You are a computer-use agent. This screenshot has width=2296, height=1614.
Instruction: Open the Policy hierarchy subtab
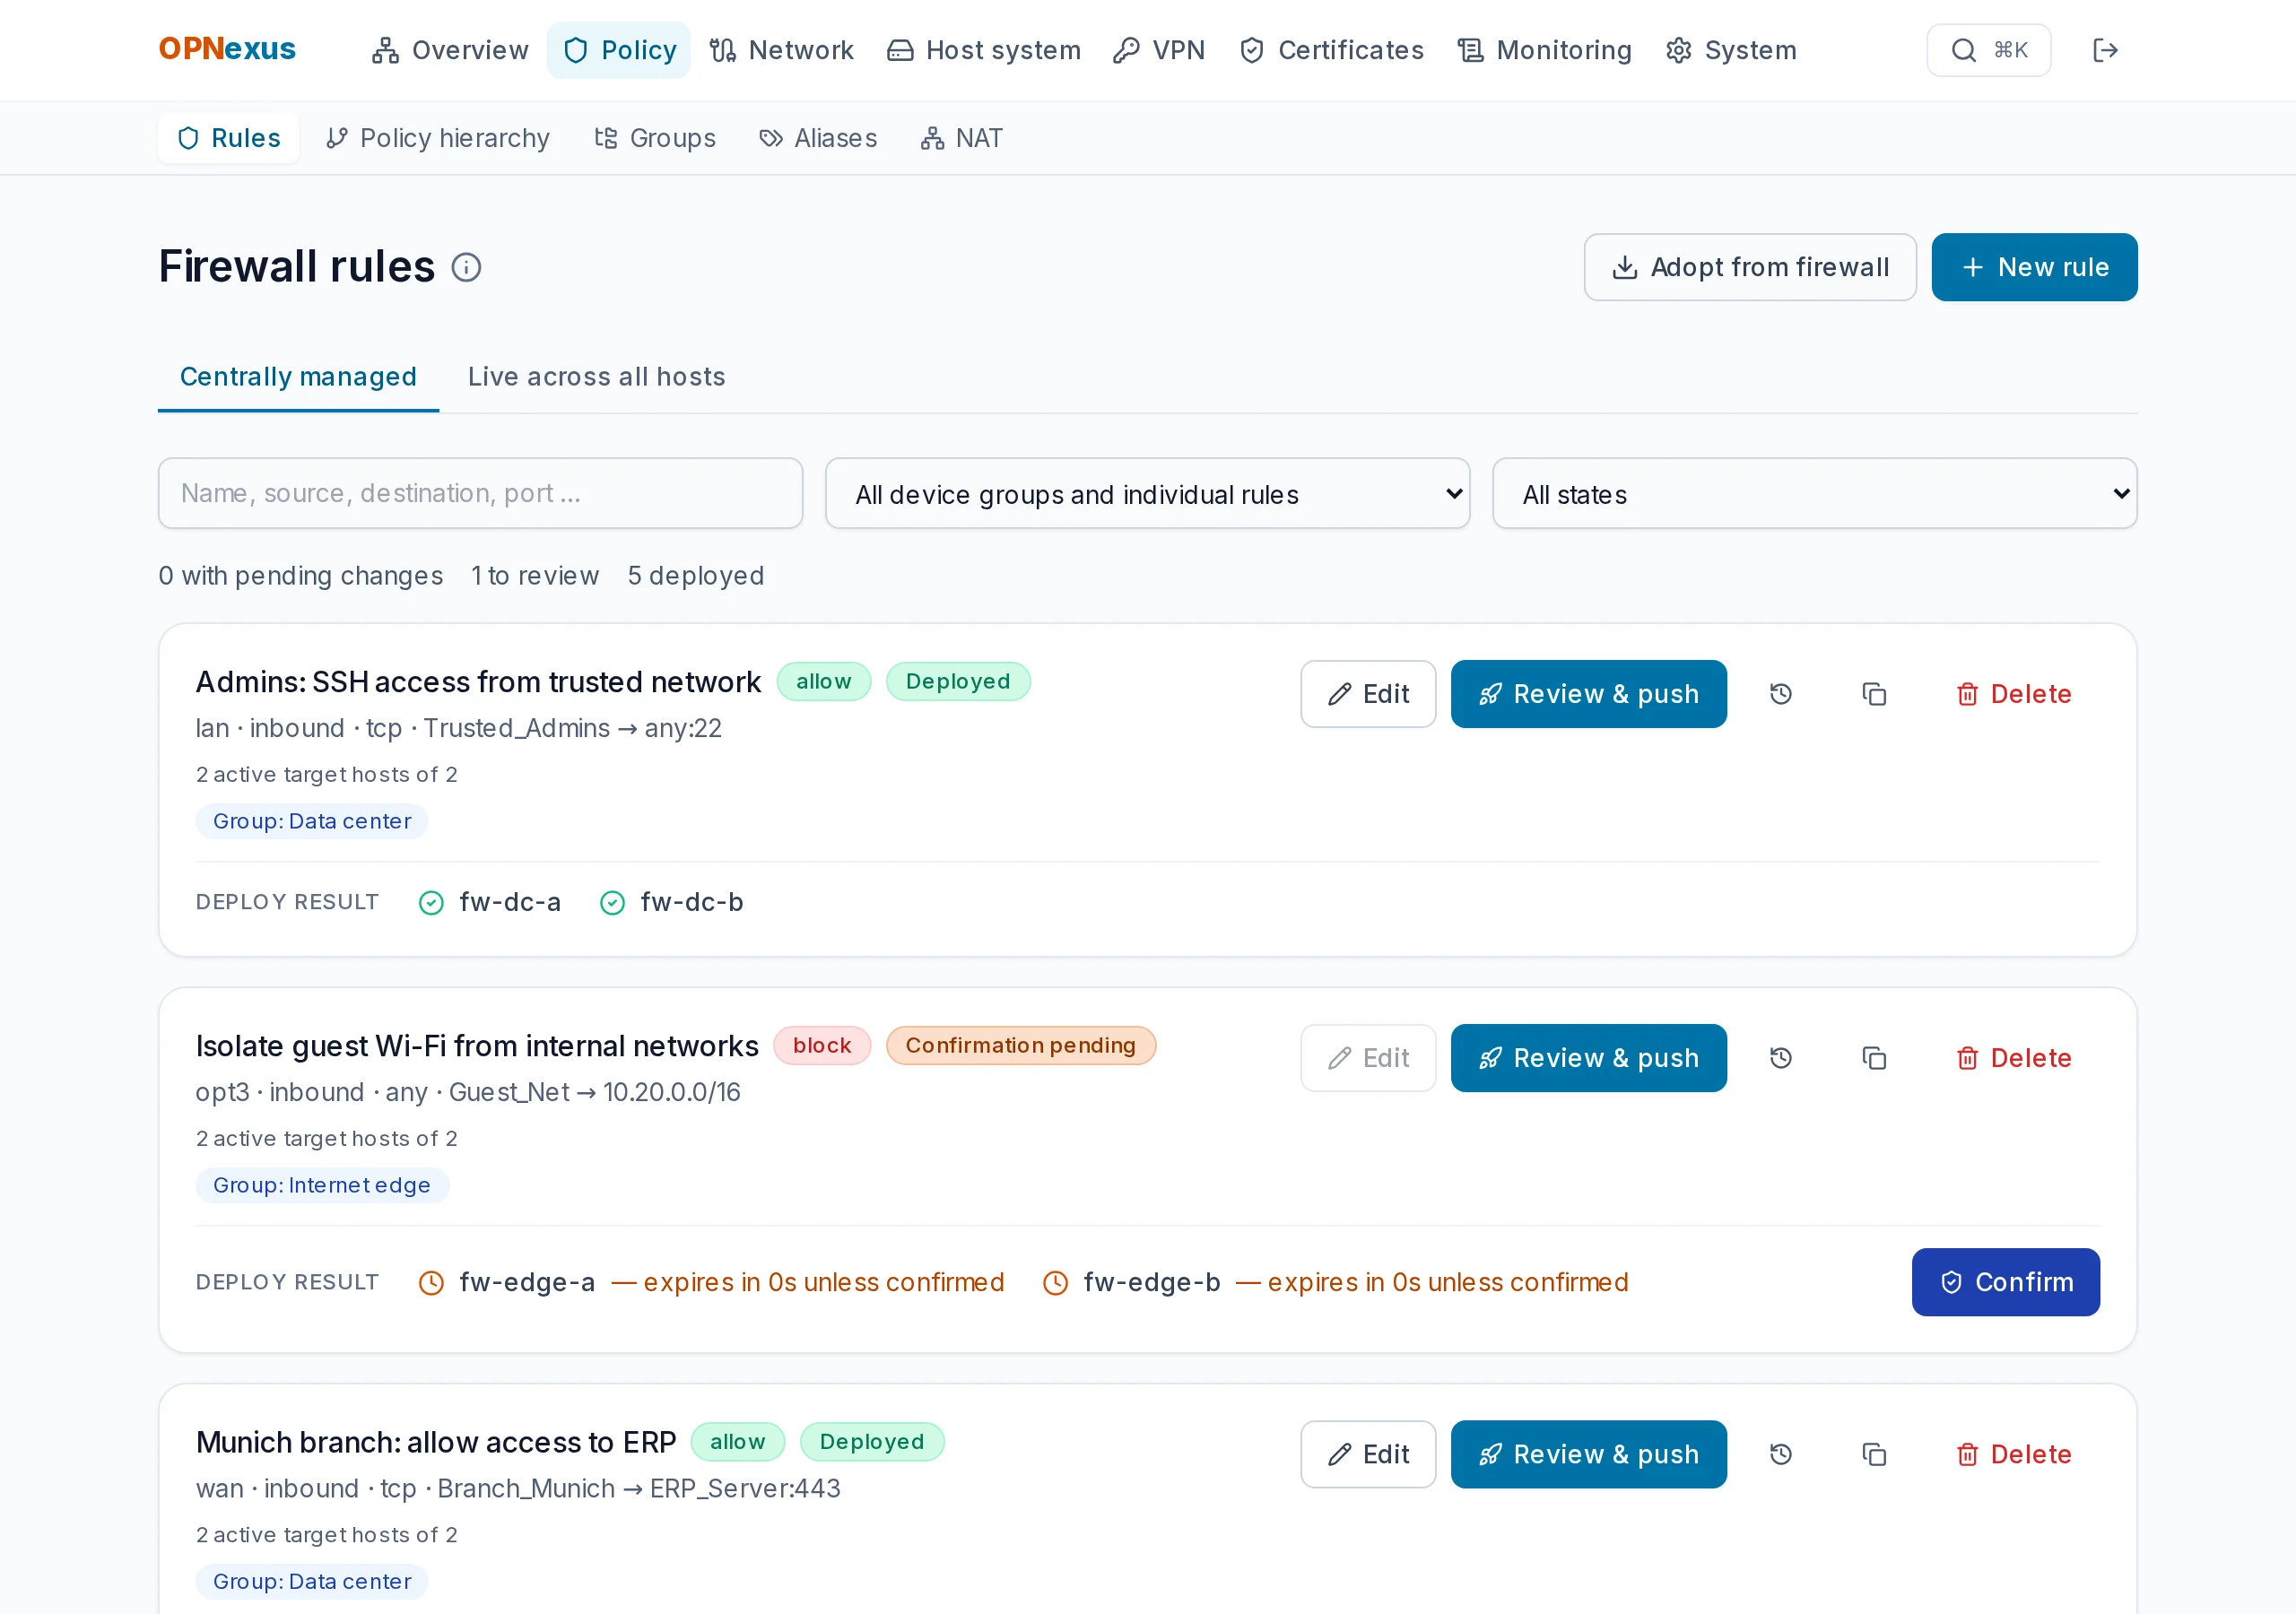438,138
